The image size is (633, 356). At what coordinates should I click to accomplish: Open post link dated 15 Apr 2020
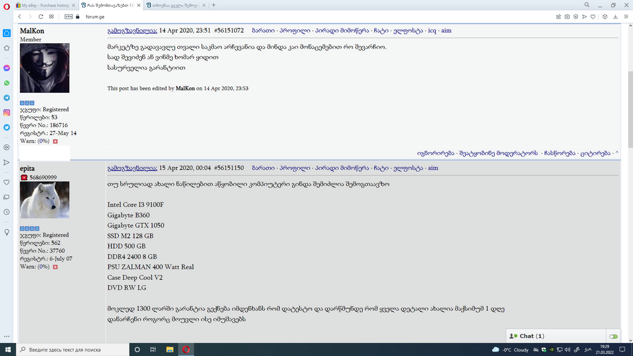coord(132,168)
